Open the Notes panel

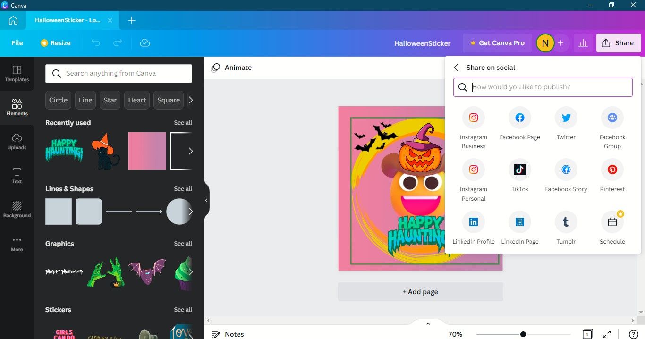point(228,334)
